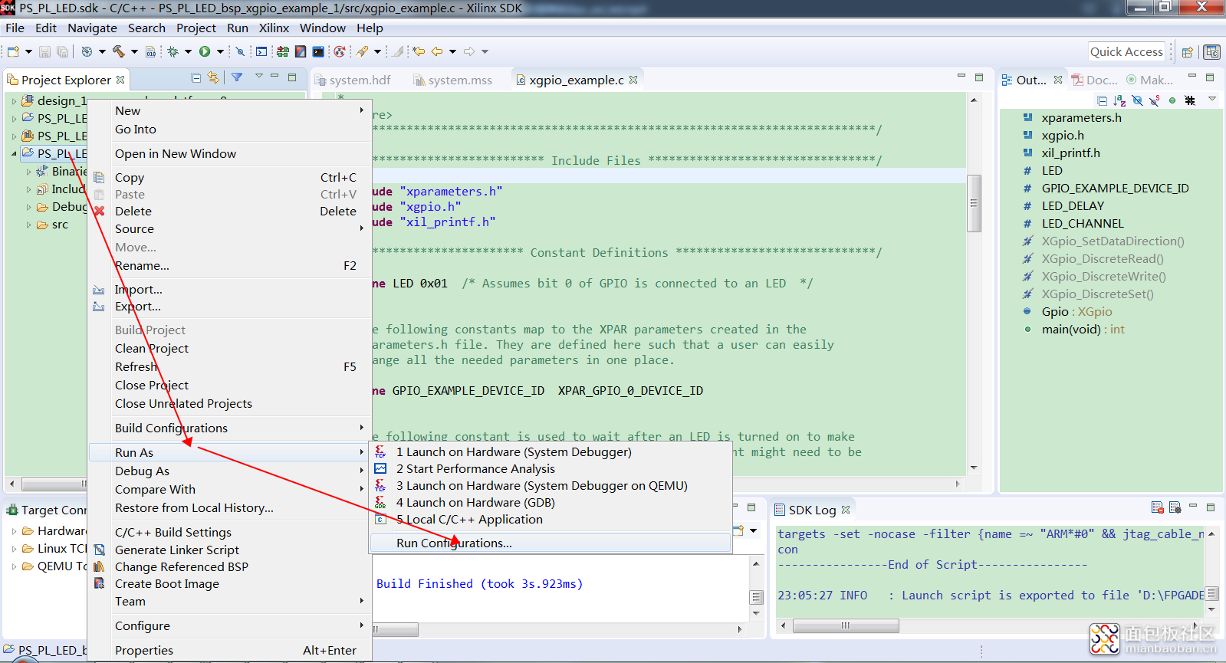Click clear log icon in SDK Log panel
1226x663 pixels.
pyautogui.click(x=1158, y=507)
